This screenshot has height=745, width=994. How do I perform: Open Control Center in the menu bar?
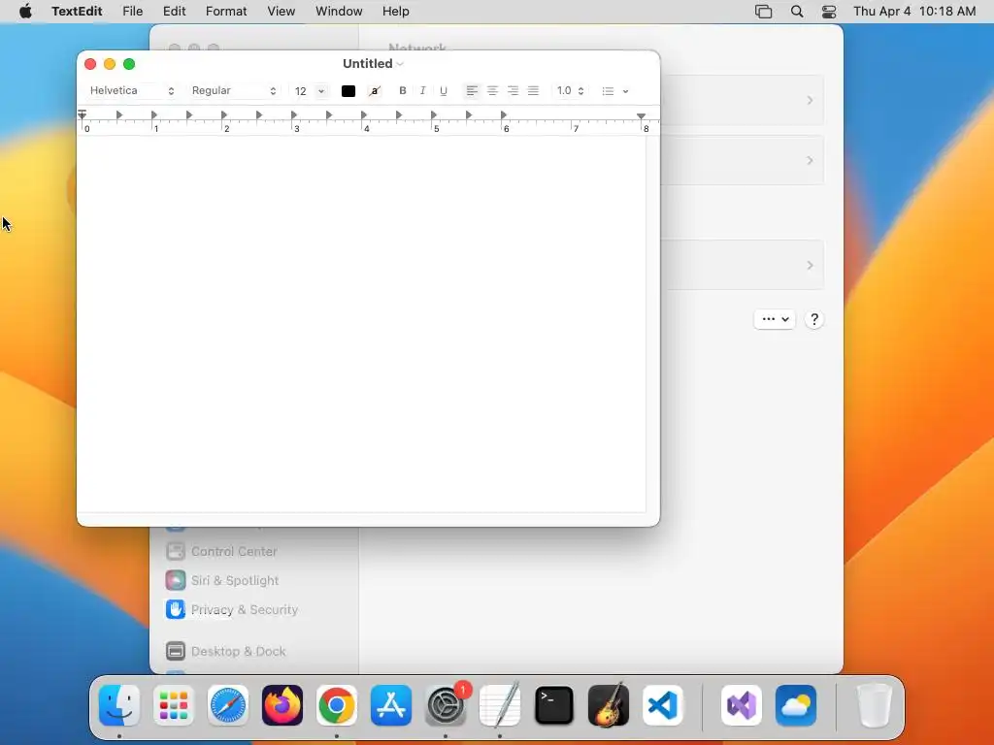[829, 12]
